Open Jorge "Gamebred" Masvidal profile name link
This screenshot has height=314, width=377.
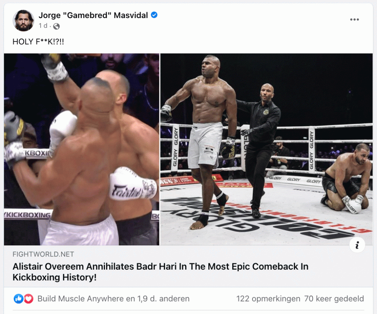93,15
